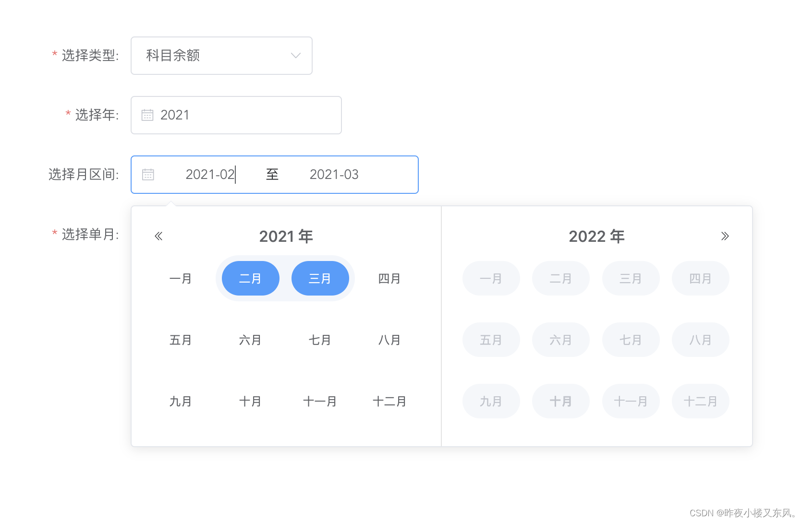
Task: Click the required asterisk beside 选择单月
Action: (x=54, y=233)
